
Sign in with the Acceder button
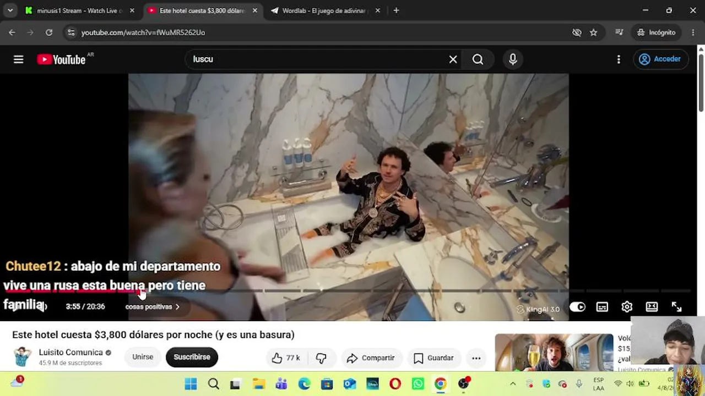pos(660,59)
